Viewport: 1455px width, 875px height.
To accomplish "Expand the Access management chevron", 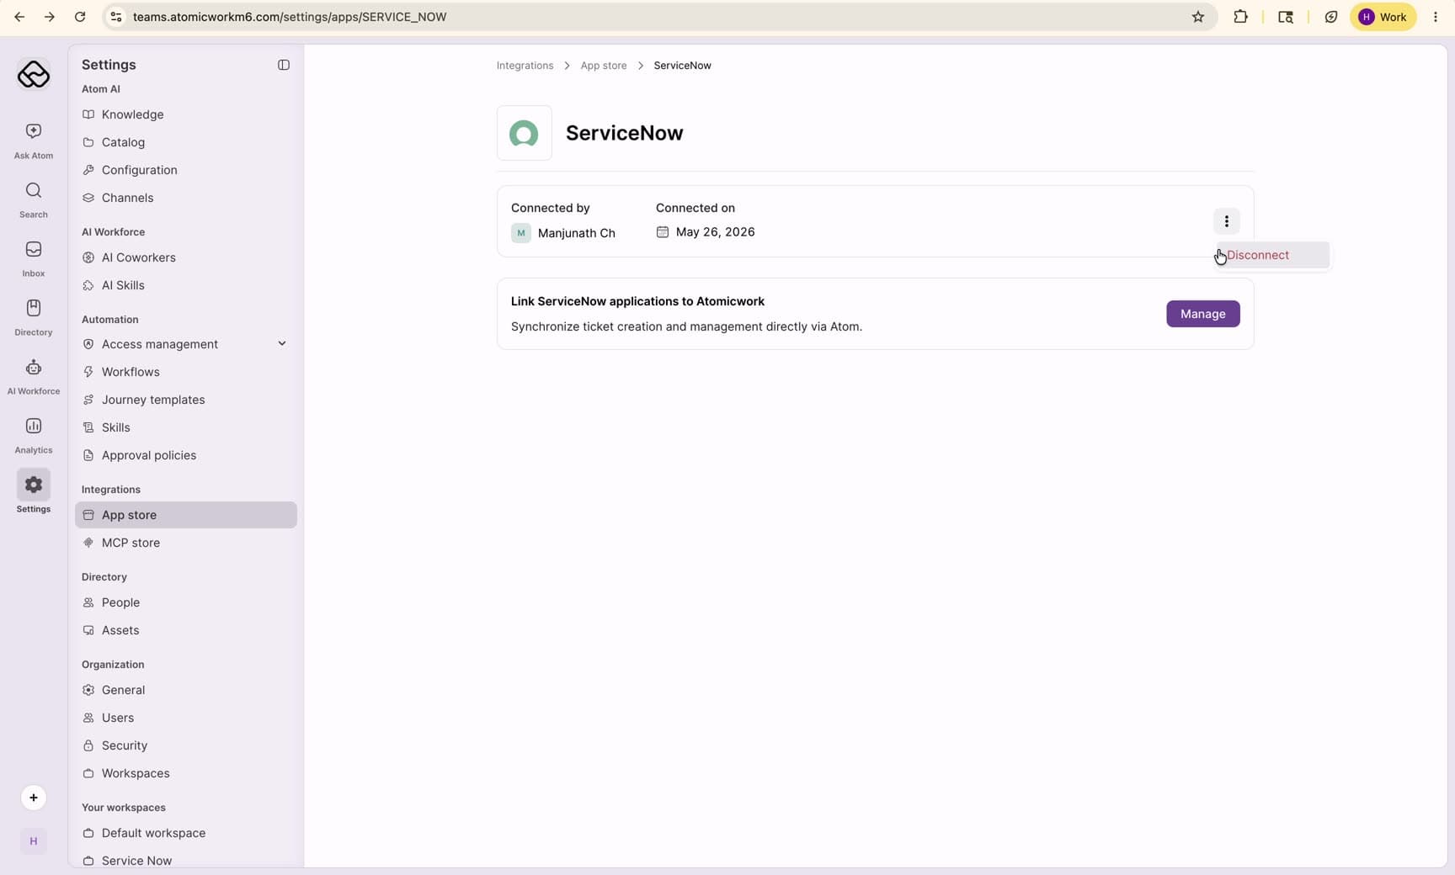I will coord(282,343).
